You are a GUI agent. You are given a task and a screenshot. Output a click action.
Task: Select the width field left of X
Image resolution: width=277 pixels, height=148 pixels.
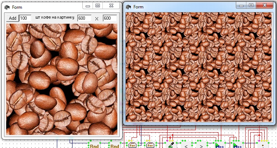[84, 18]
